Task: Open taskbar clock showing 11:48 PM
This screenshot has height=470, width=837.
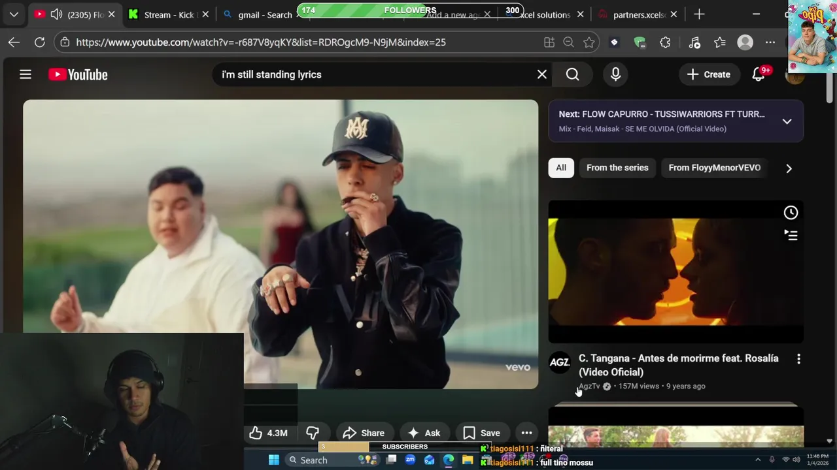Action: (x=818, y=460)
